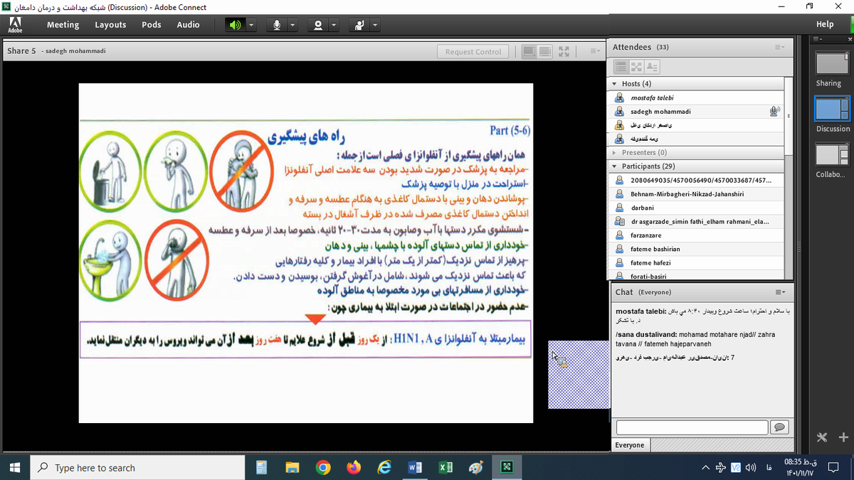
Task: Close the layout bar panel
Action: pyautogui.click(x=850, y=39)
